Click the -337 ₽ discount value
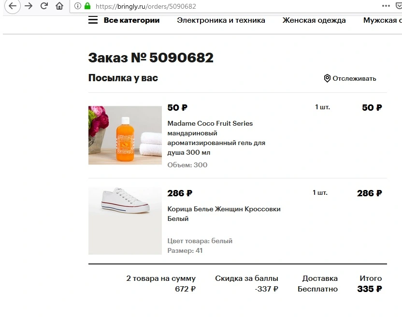 [x=266, y=289]
